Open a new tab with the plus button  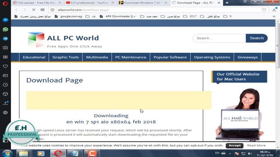(227, 3)
